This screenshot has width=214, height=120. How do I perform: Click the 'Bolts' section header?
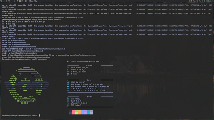90,97
